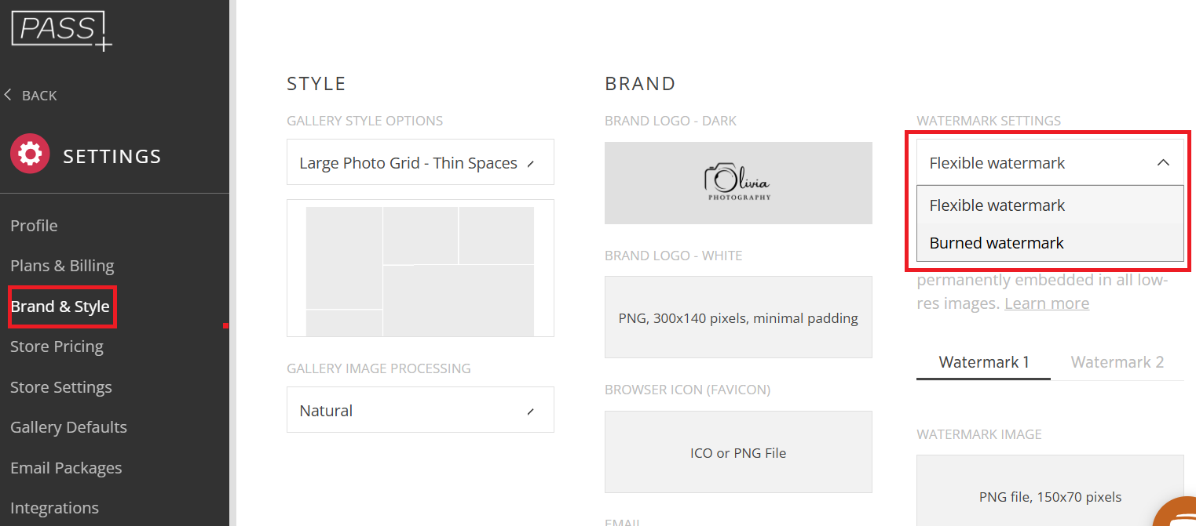Open the Learn more link
Screen dimensions: 1196x526
click(x=1046, y=303)
